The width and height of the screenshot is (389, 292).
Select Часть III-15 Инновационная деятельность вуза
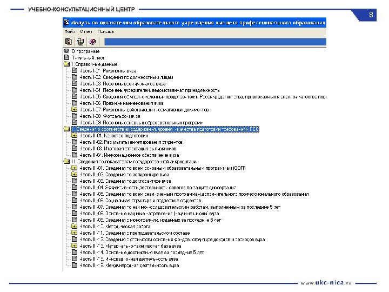click(x=129, y=259)
